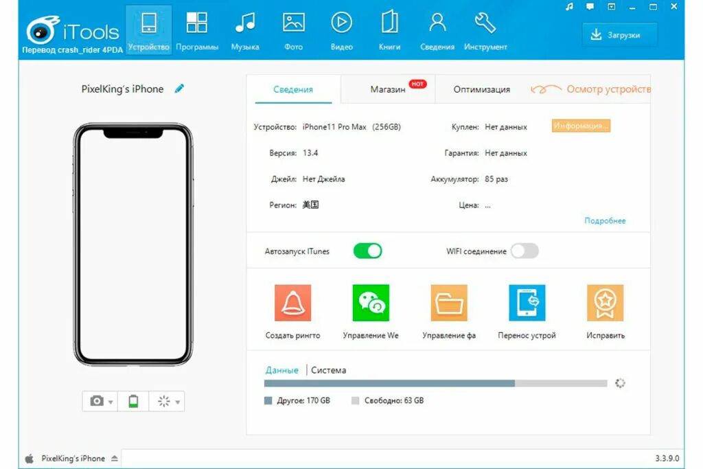703x469 pixels.
Task: Select the Данные storage tab
Action: (x=282, y=370)
